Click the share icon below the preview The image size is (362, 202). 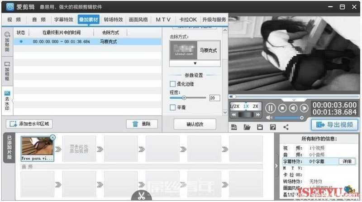coord(286,127)
